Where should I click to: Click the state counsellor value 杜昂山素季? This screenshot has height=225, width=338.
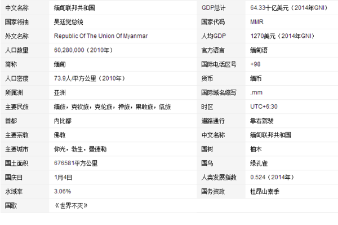click(265, 191)
